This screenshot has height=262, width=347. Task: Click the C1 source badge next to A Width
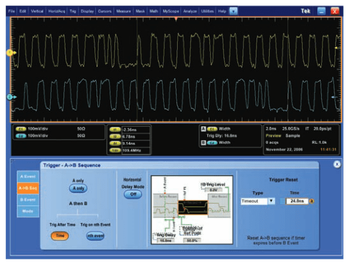[x=212, y=129]
